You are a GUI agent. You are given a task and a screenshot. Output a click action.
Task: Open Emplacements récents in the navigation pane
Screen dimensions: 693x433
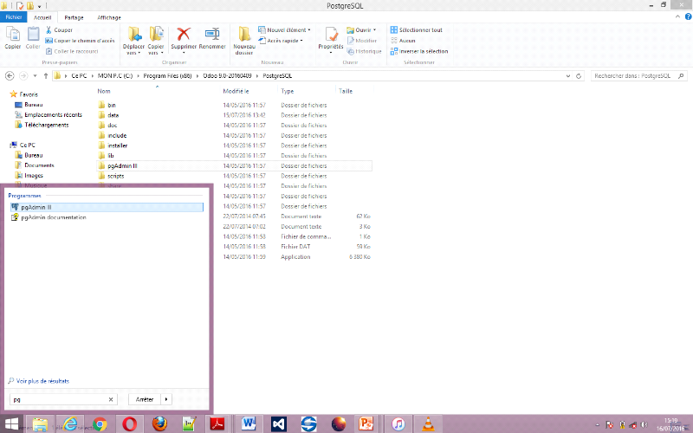[53, 115]
